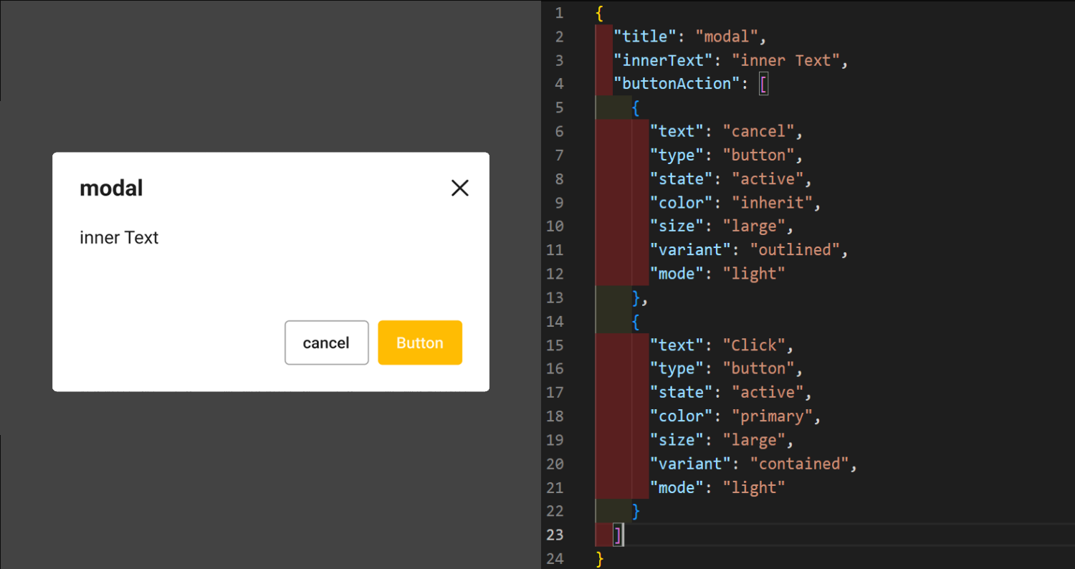Click the "color": "primary" code line

[x=735, y=416]
